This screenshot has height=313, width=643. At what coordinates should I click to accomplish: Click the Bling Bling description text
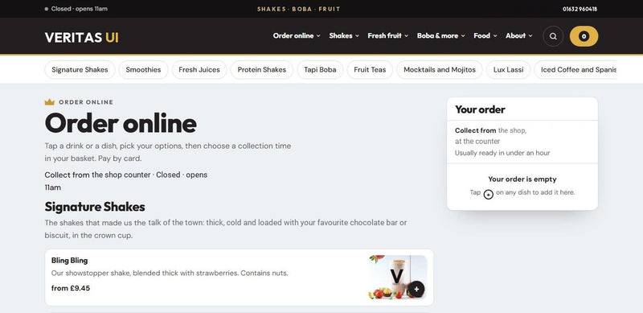point(170,273)
